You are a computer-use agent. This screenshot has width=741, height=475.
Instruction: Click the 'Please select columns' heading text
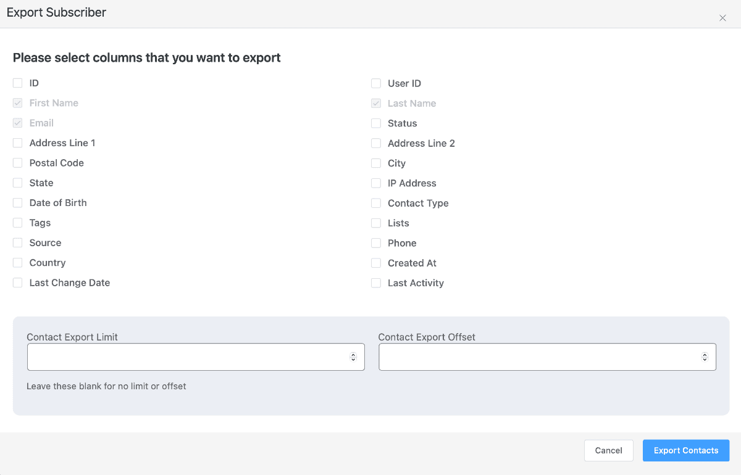(147, 58)
